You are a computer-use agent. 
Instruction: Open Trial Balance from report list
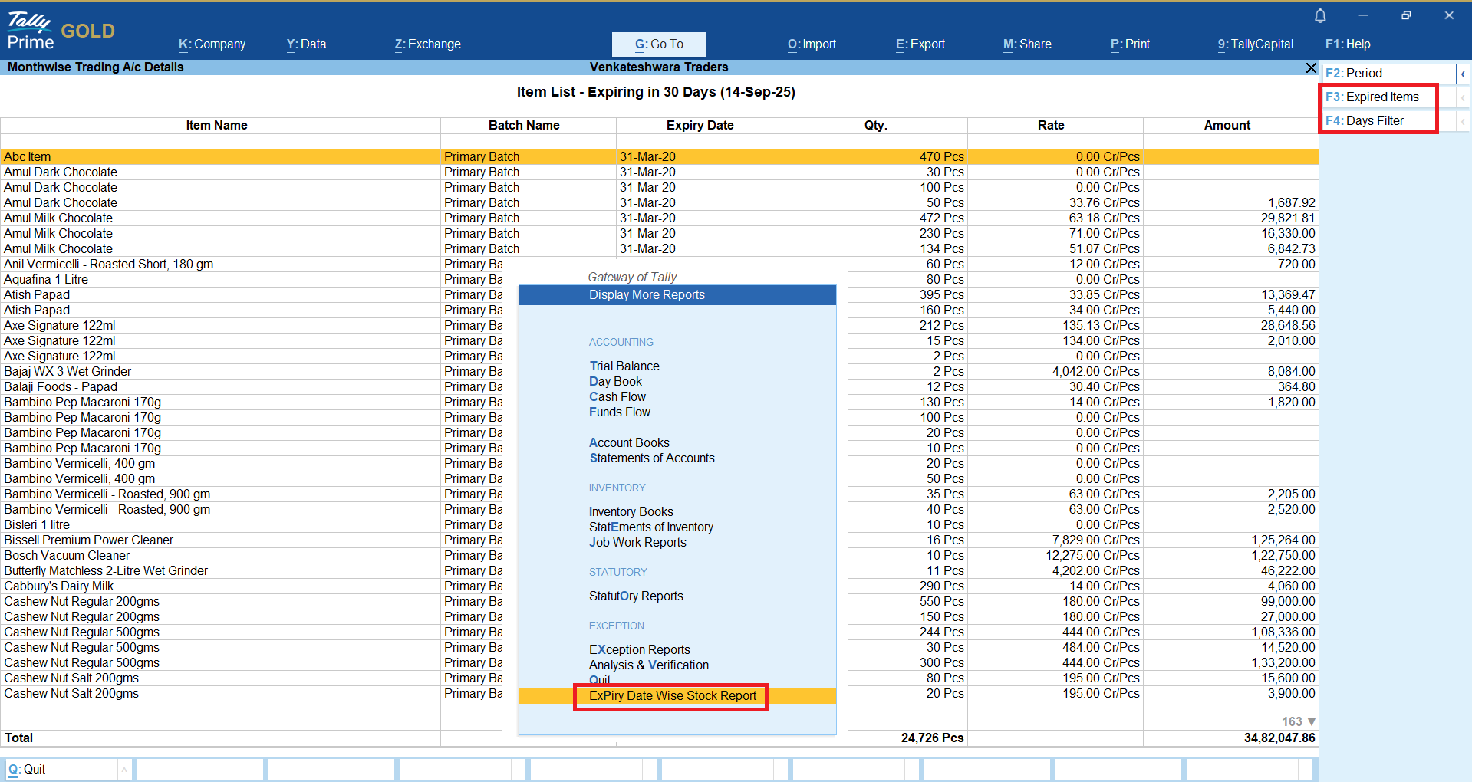pos(624,366)
